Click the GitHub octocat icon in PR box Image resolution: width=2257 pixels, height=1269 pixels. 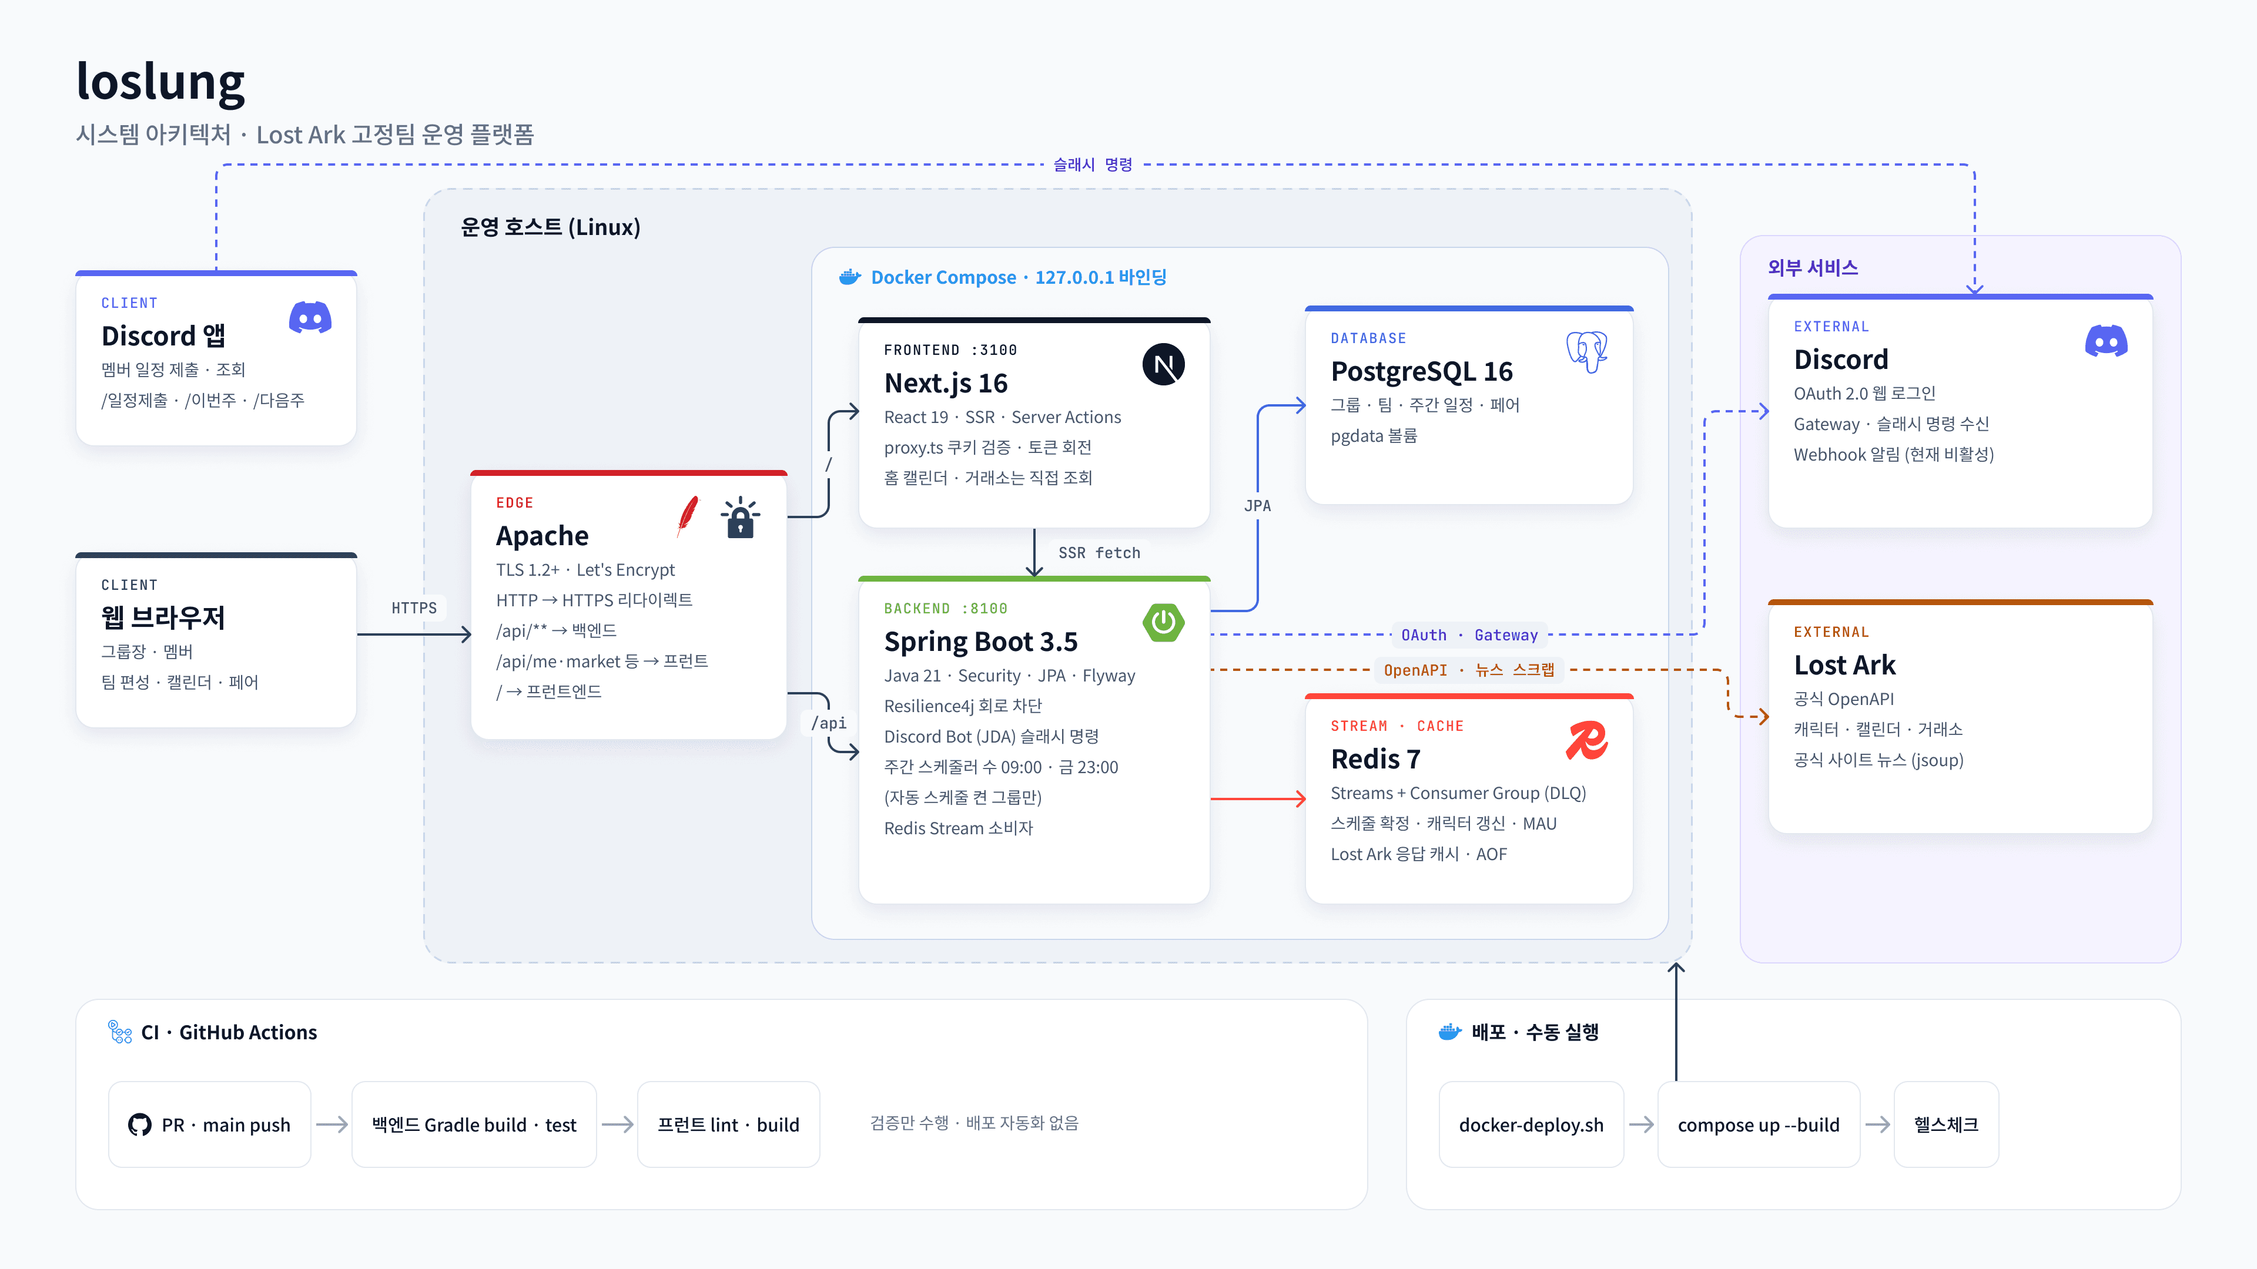(139, 1124)
